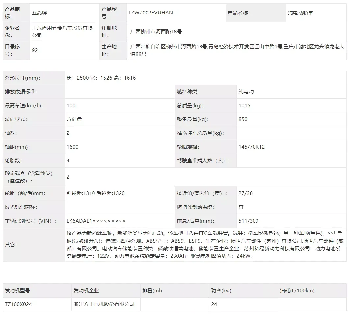This screenshot has width=349, height=314.
Task: Select the 额定载客 seat count label
Action: click(29, 177)
